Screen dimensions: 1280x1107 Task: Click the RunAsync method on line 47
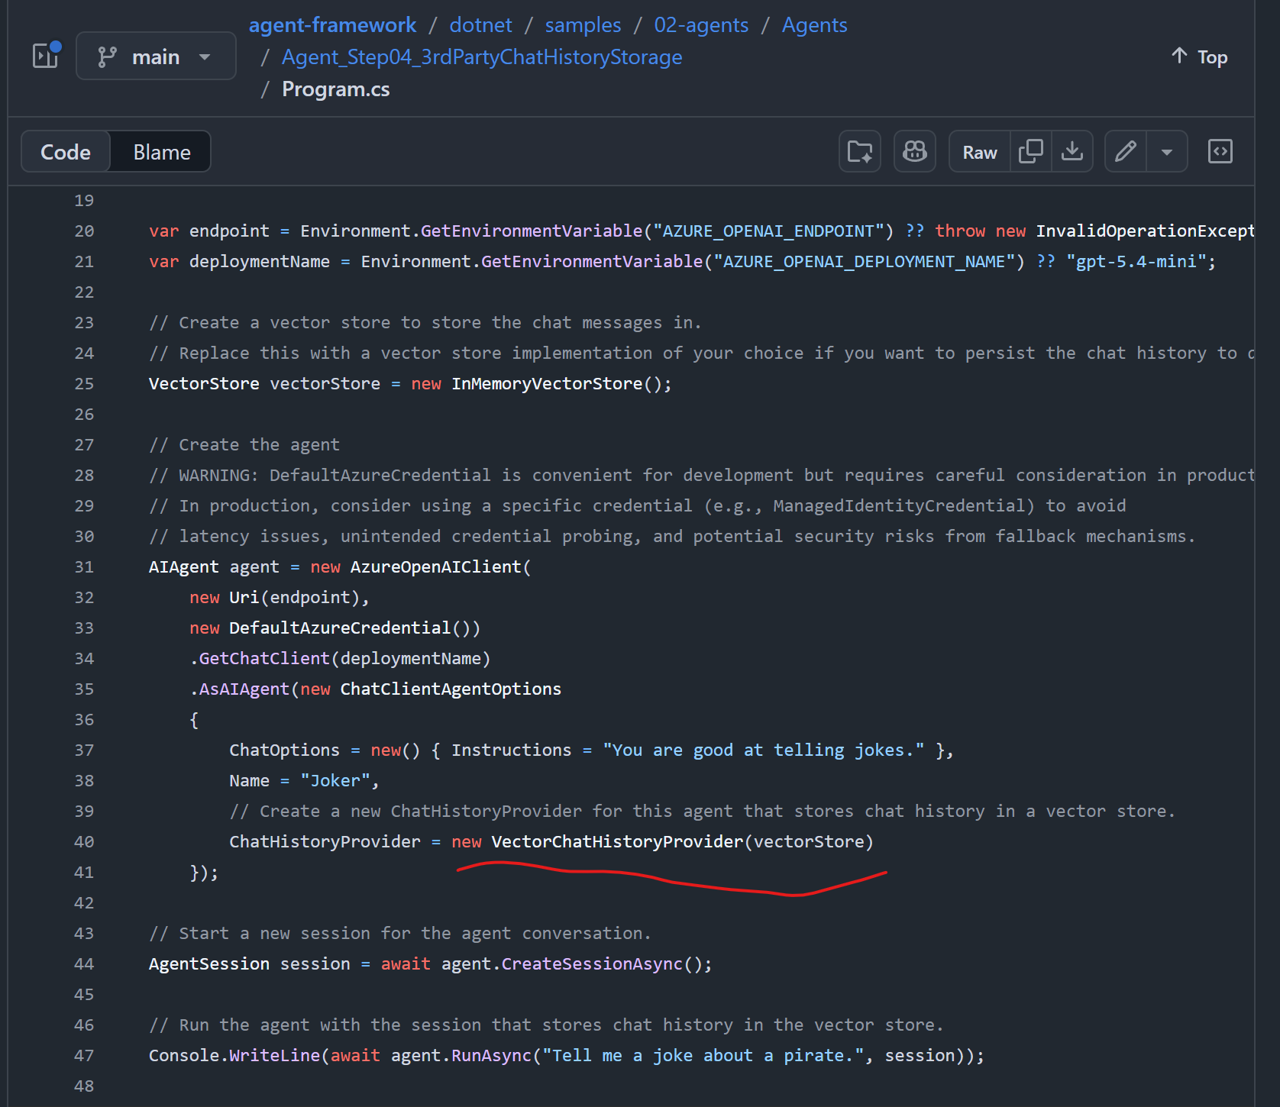(491, 1055)
